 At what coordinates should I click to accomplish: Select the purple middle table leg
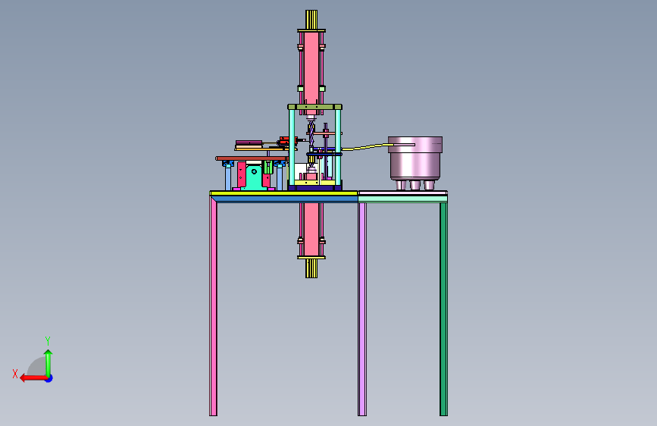[362, 309]
